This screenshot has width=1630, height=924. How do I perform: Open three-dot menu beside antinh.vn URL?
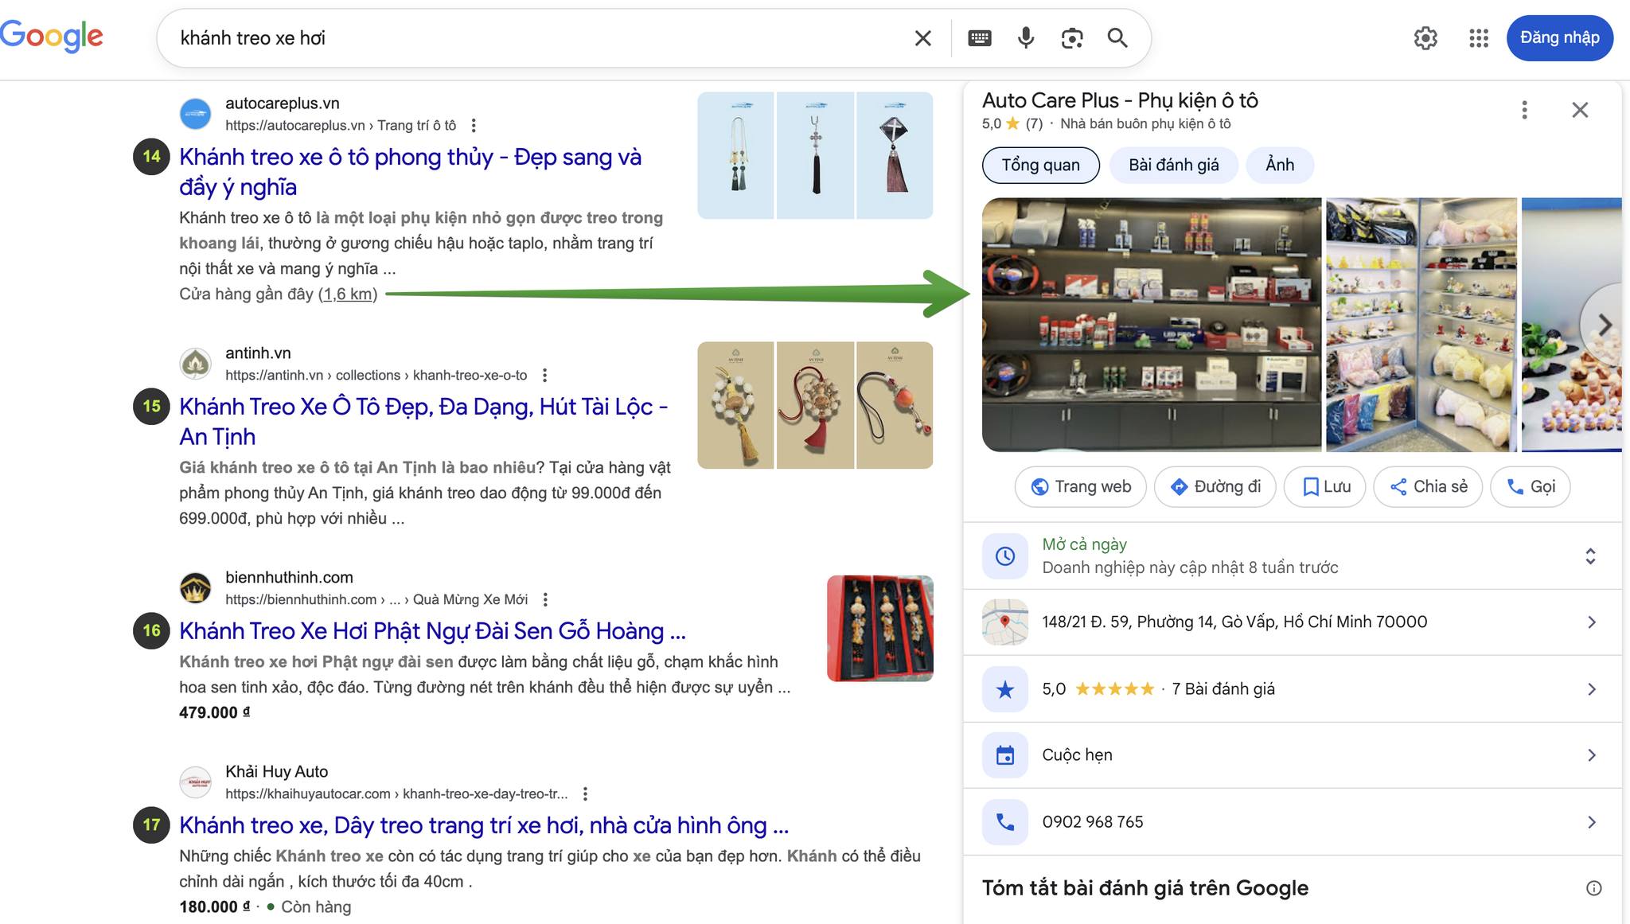(x=544, y=375)
